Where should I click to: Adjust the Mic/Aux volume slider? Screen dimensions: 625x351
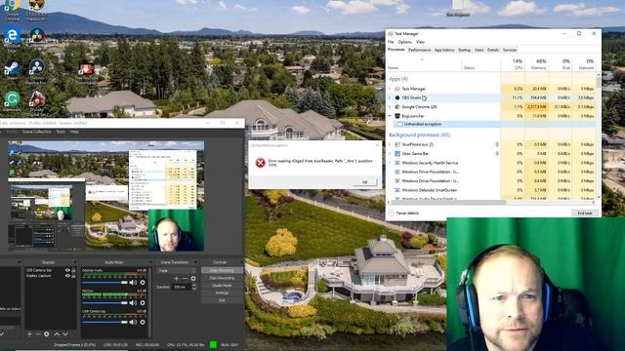click(104, 303)
